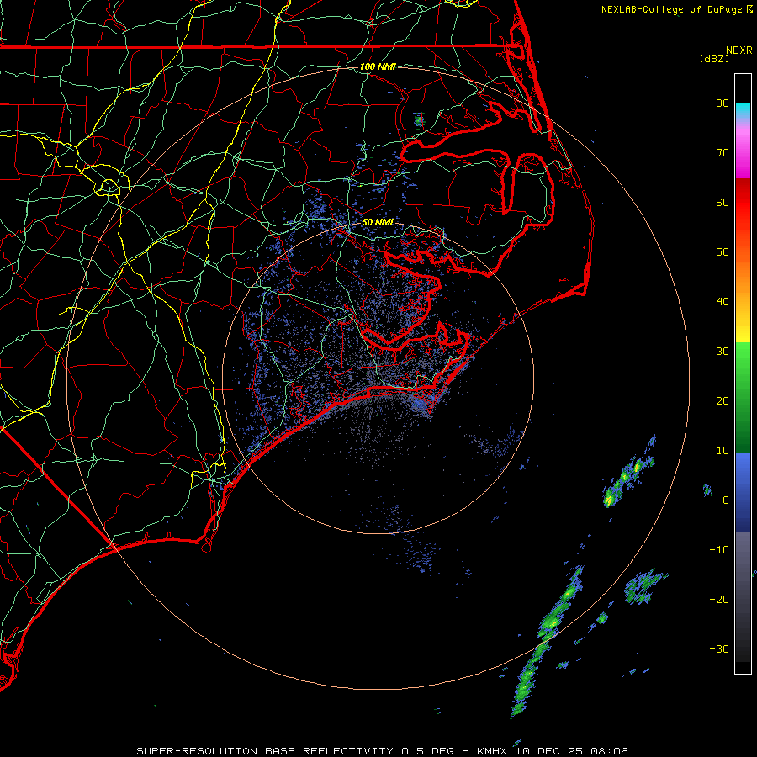Click the 60 dBZ legend value
This screenshot has height=757, width=757.
tap(723, 203)
